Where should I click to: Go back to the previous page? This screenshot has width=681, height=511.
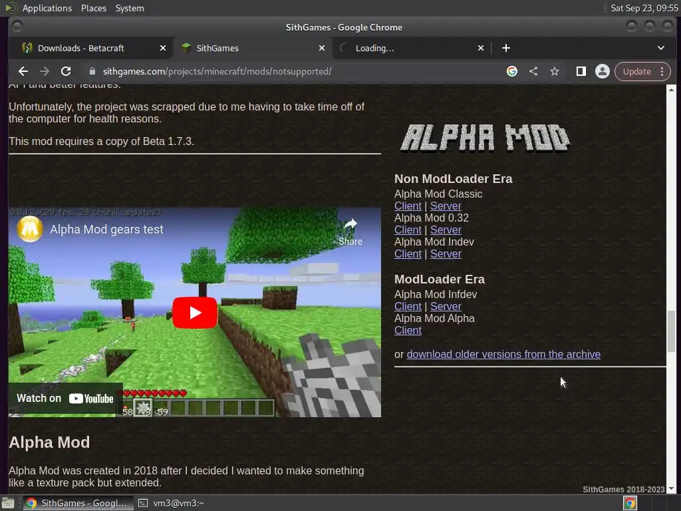coord(23,71)
